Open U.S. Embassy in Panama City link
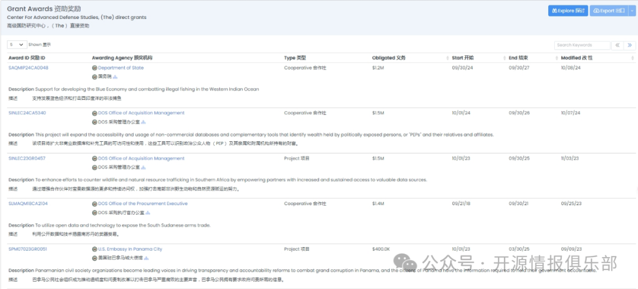 pos(130,249)
